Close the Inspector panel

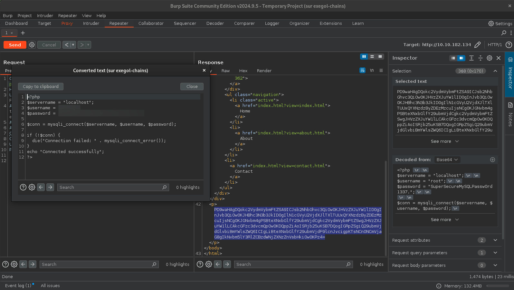[x=499, y=58]
